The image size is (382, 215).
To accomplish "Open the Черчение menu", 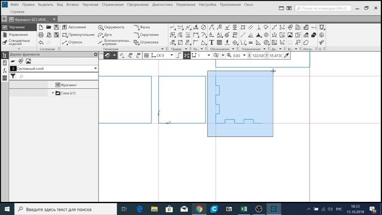I will tap(90, 5).
